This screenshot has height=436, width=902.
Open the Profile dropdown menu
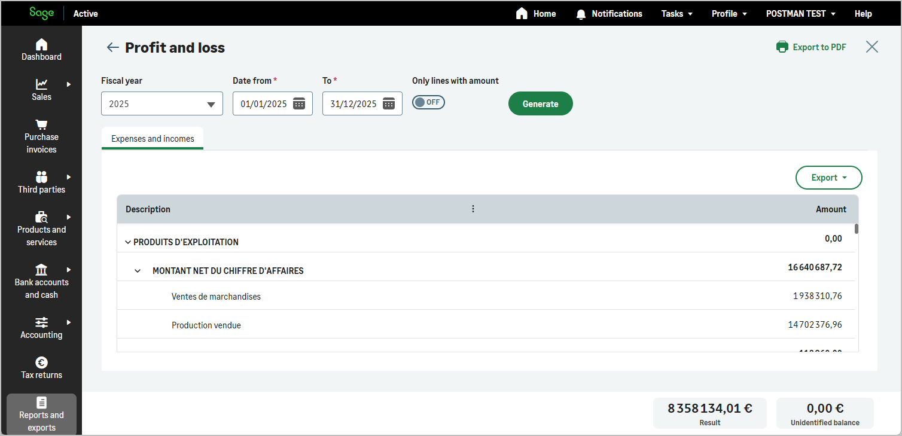tap(729, 13)
